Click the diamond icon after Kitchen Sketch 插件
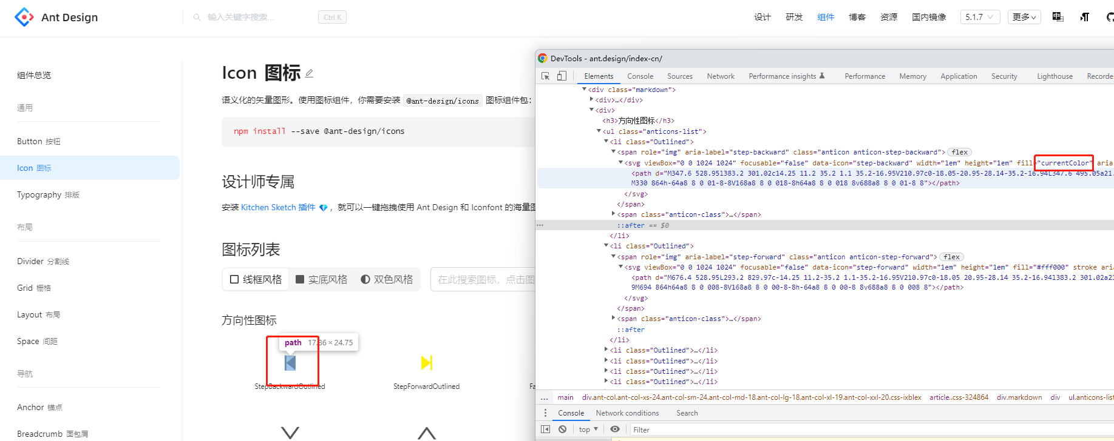 coord(324,208)
